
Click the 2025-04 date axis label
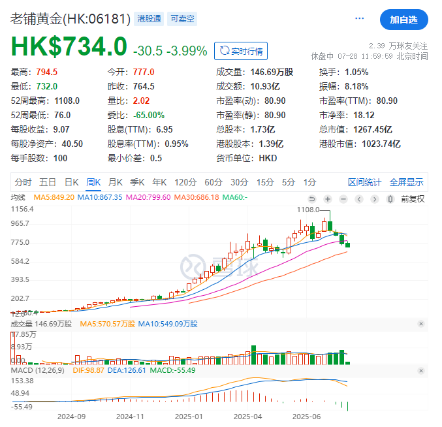[248, 417]
